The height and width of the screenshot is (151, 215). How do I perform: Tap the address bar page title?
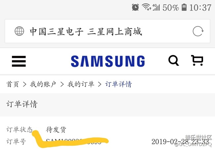coord(86,31)
